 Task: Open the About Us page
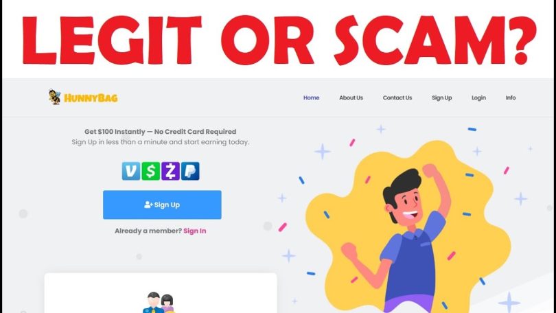351,98
